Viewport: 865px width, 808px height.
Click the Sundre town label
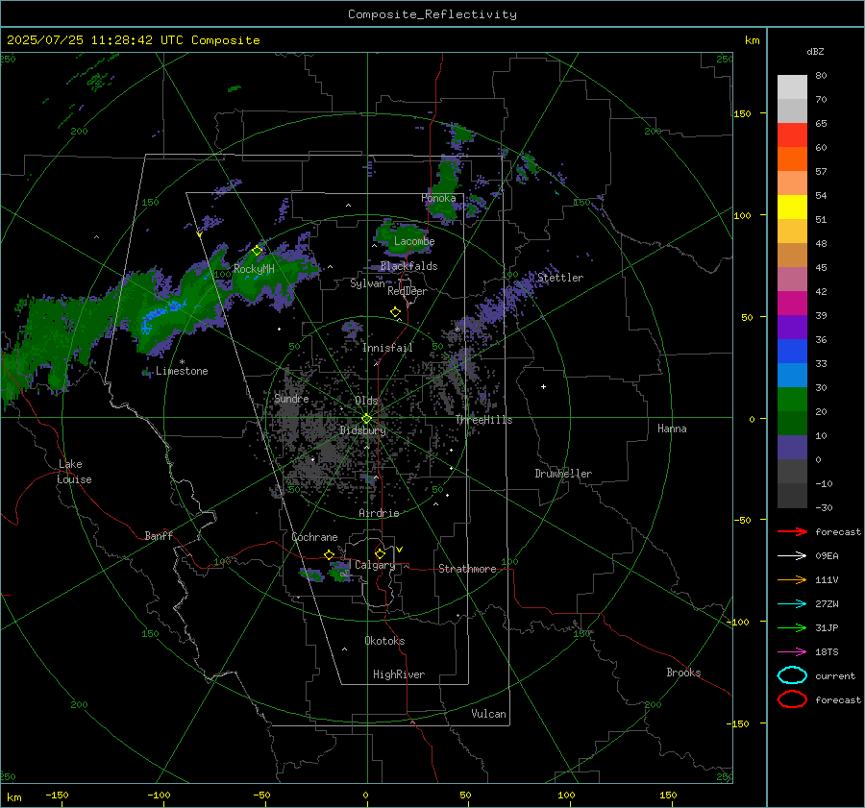(291, 398)
